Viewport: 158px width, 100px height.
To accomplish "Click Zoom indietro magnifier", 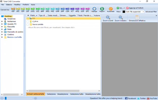I will point(121,18).
